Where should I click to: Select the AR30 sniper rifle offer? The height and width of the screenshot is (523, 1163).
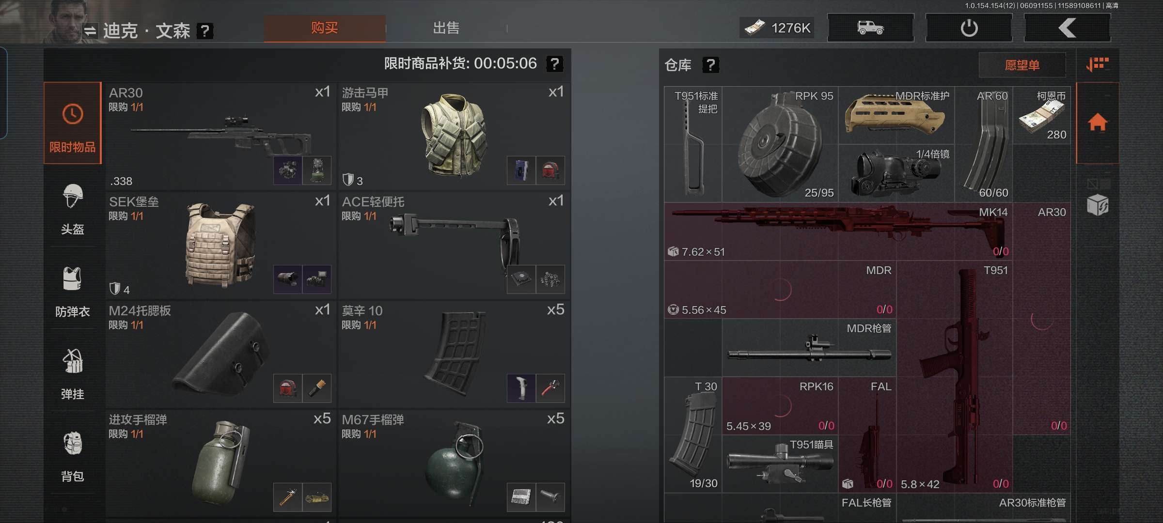[220, 136]
